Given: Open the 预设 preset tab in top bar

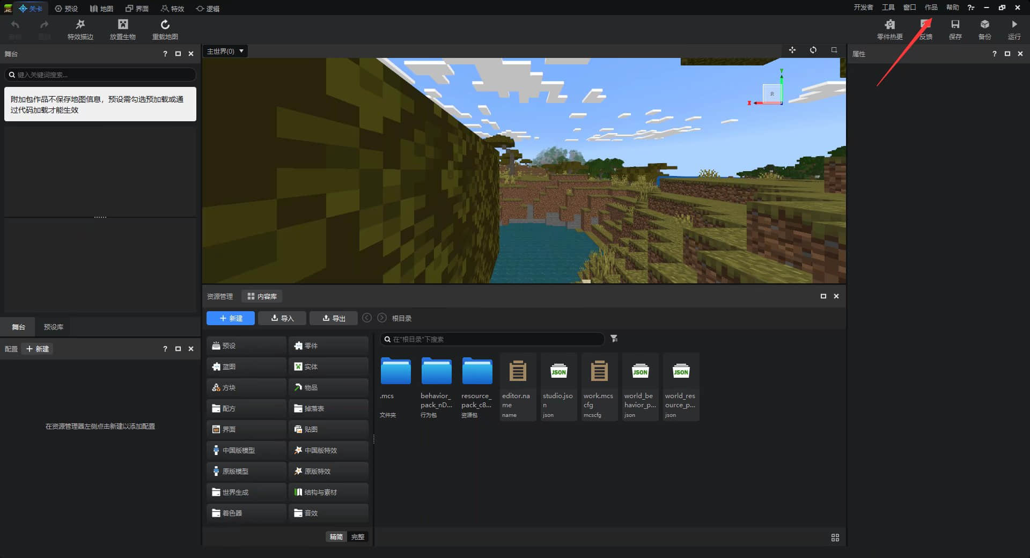Looking at the screenshot, I should click(x=67, y=9).
